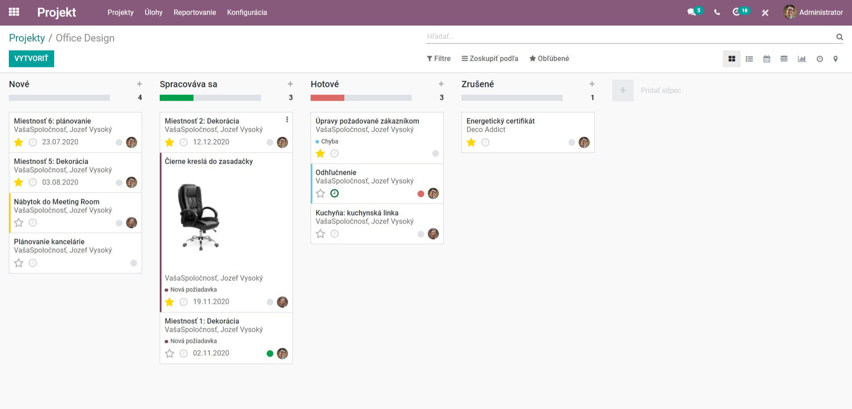Click the Hľadať search field
This screenshot has height=409, width=852.
[x=630, y=36]
